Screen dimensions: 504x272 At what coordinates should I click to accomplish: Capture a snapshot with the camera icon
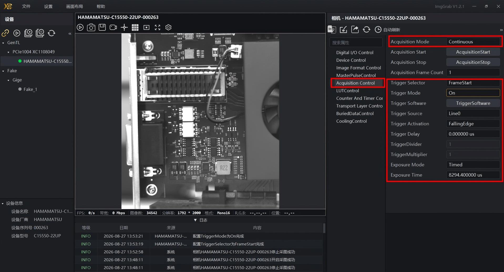click(91, 27)
